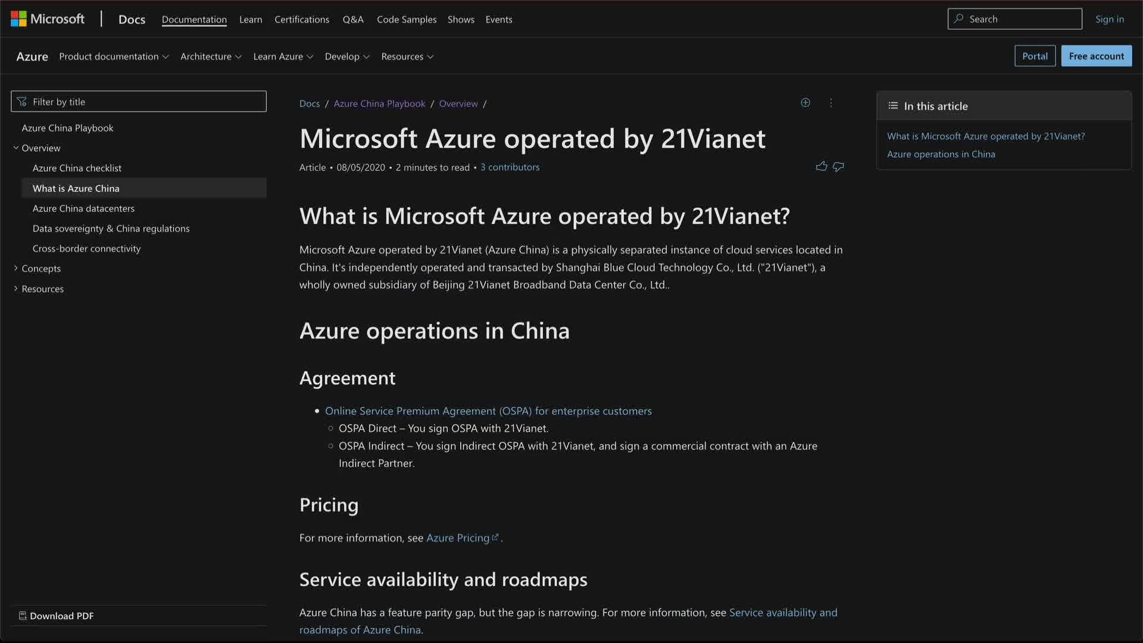Click the filter icon in sidebar

pos(22,102)
